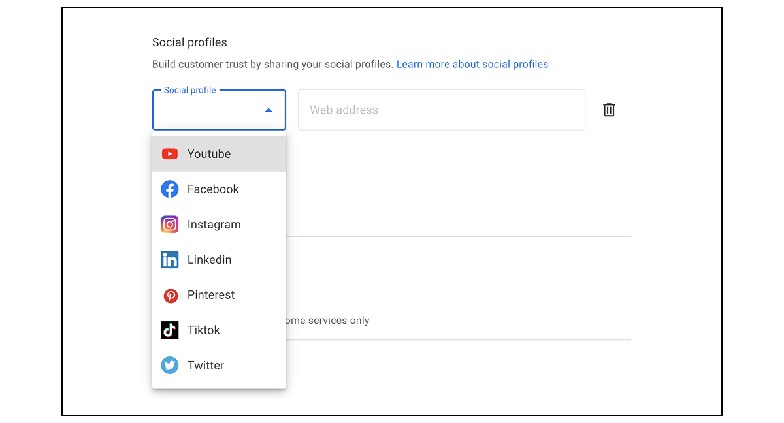Screen dimensions: 784x423
Task: Select Youtube option from the list
Action: (x=209, y=154)
